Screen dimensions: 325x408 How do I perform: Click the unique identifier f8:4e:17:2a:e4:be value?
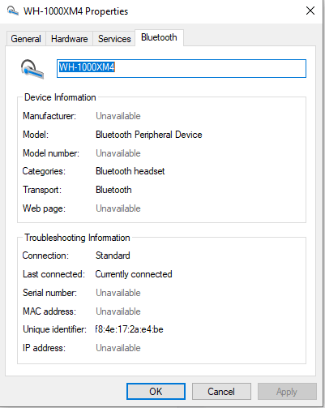click(129, 329)
